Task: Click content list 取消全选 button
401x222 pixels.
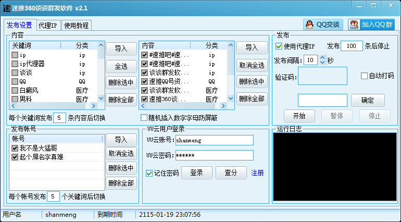Action: click(252, 65)
